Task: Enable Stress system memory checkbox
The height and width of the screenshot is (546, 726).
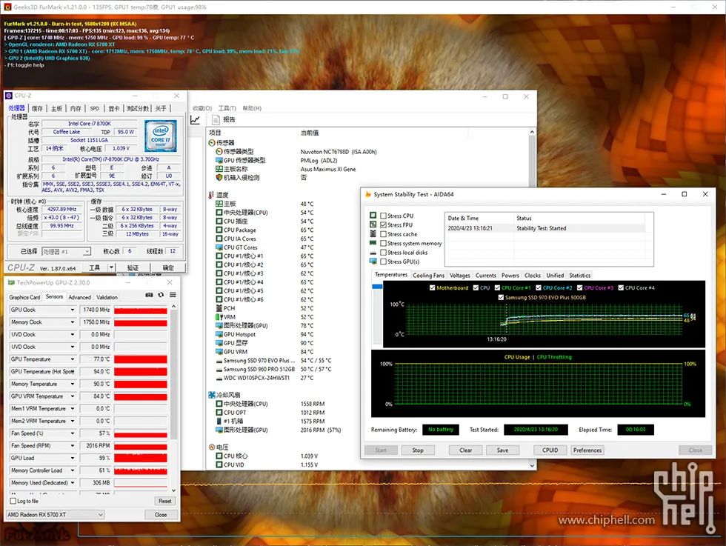Action: click(384, 243)
